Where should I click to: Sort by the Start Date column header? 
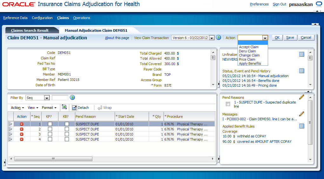tap(132, 116)
